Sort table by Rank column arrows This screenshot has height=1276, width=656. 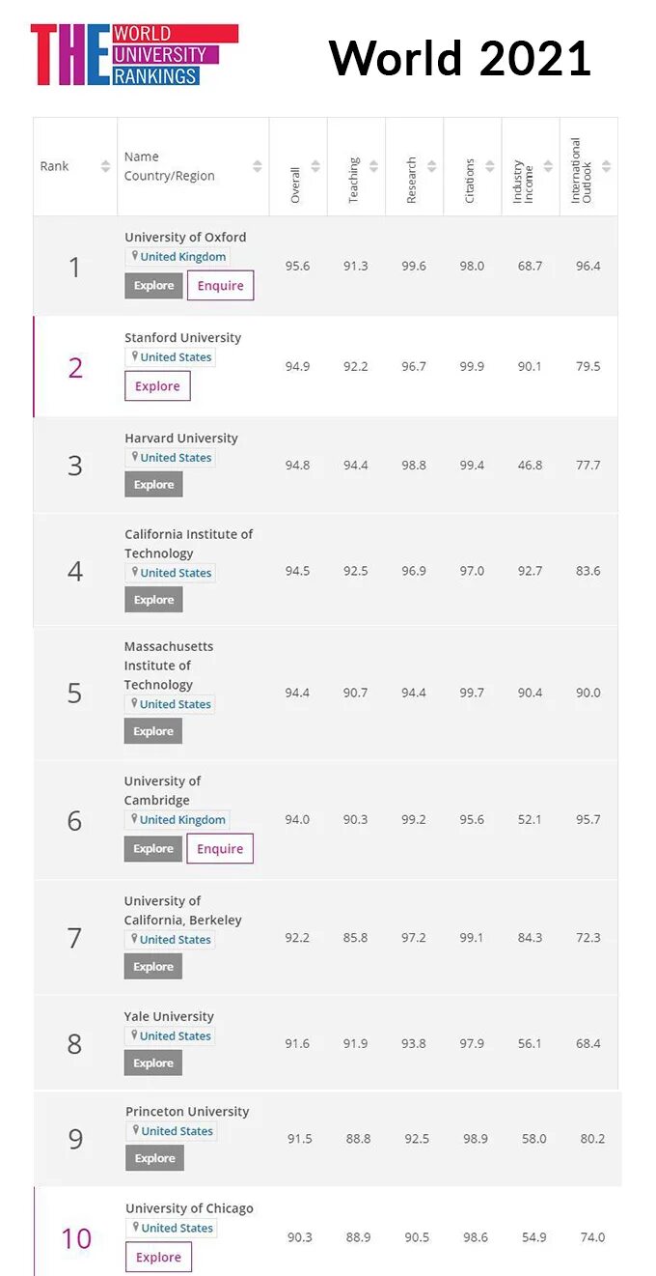point(105,166)
